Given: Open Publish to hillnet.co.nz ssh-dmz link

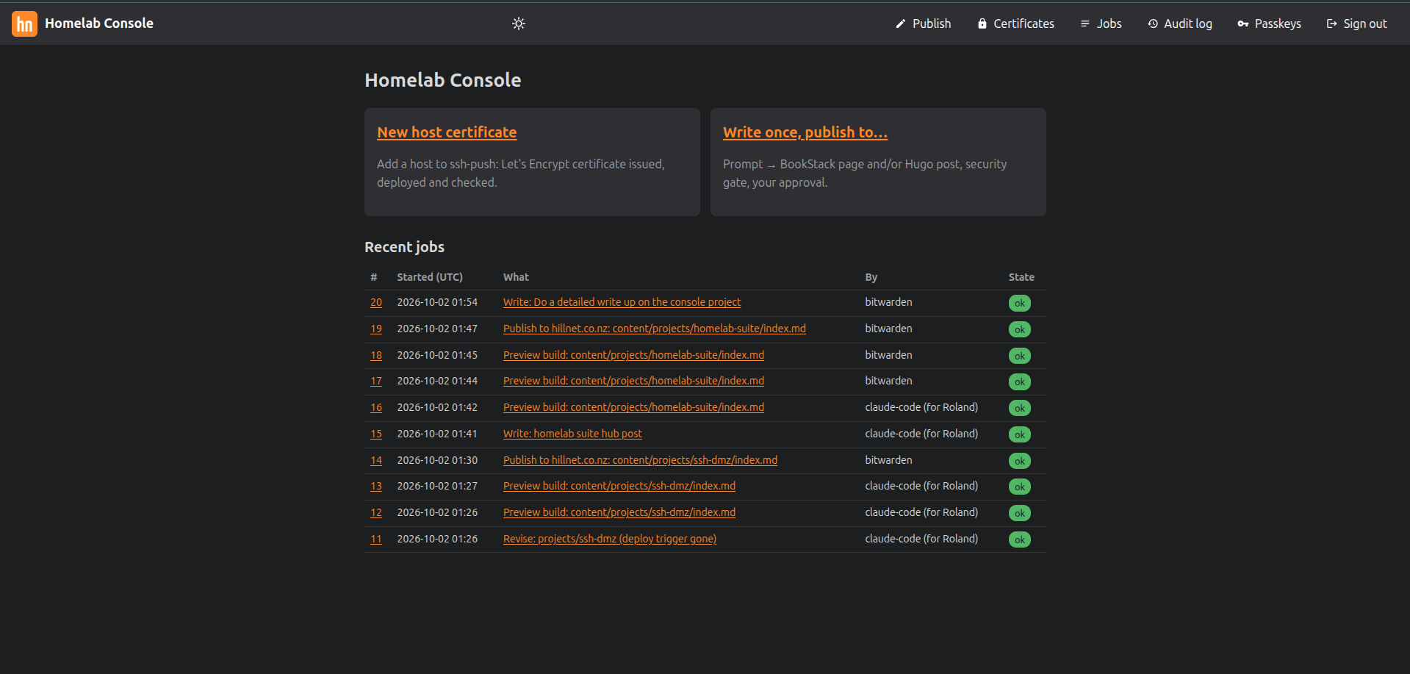Looking at the screenshot, I should [640, 460].
